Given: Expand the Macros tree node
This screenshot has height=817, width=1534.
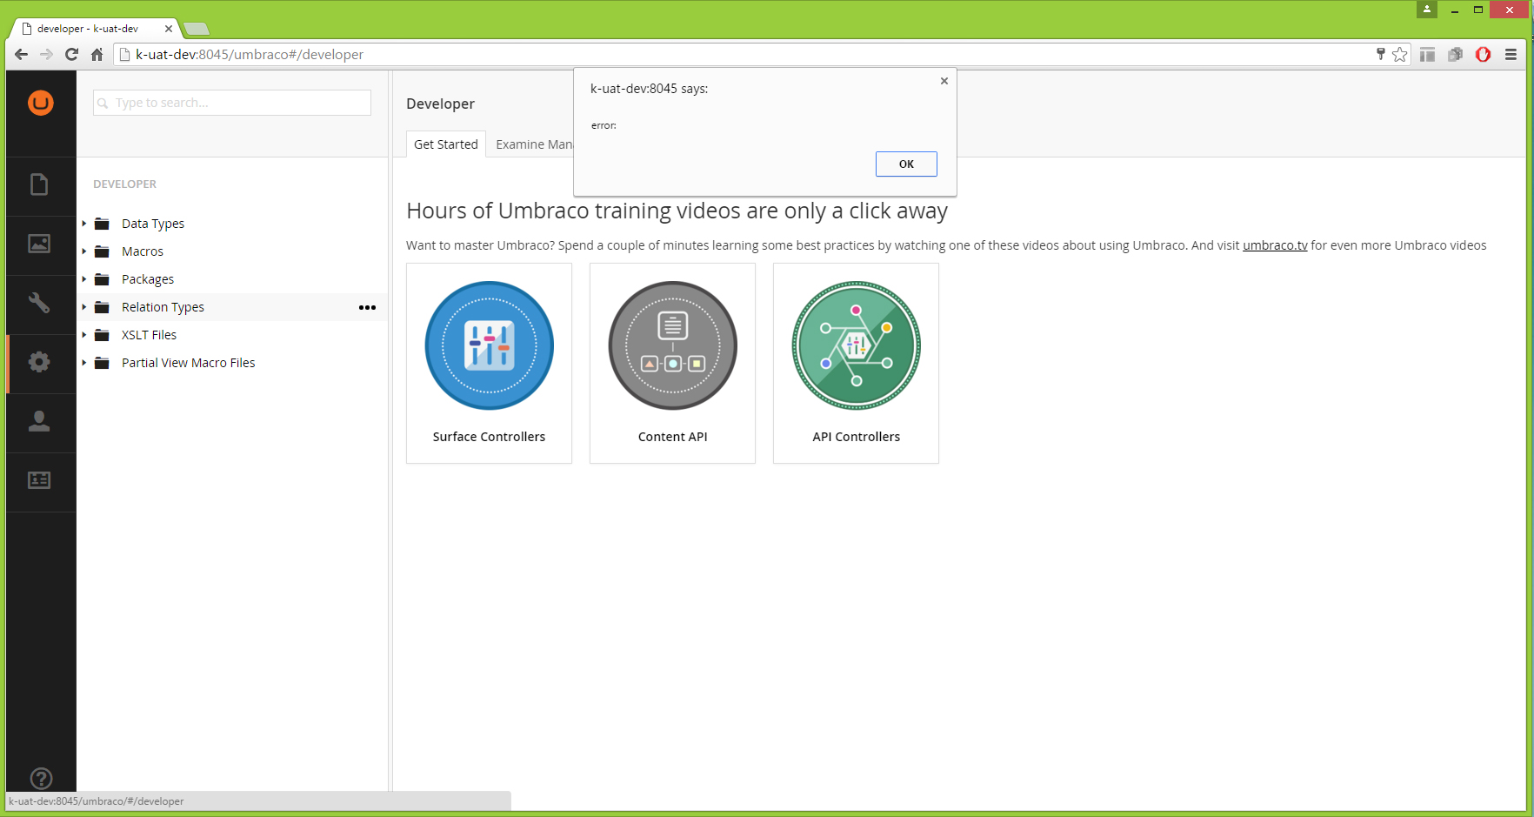Looking at the screenshot, I should coord(84,251).
